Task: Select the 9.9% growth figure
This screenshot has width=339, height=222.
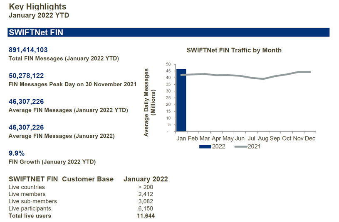Action: [17, 154]
